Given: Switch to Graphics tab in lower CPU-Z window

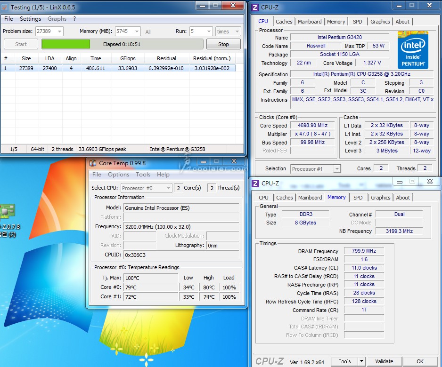Looking at the screenshot, I should [381, 198].
